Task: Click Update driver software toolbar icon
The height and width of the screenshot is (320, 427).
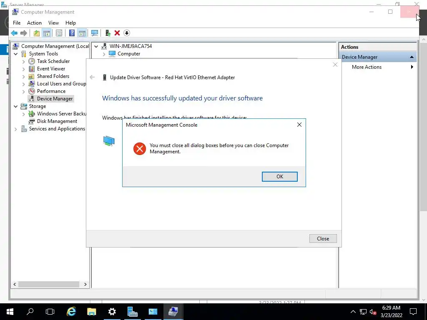Action: point(108,33)
